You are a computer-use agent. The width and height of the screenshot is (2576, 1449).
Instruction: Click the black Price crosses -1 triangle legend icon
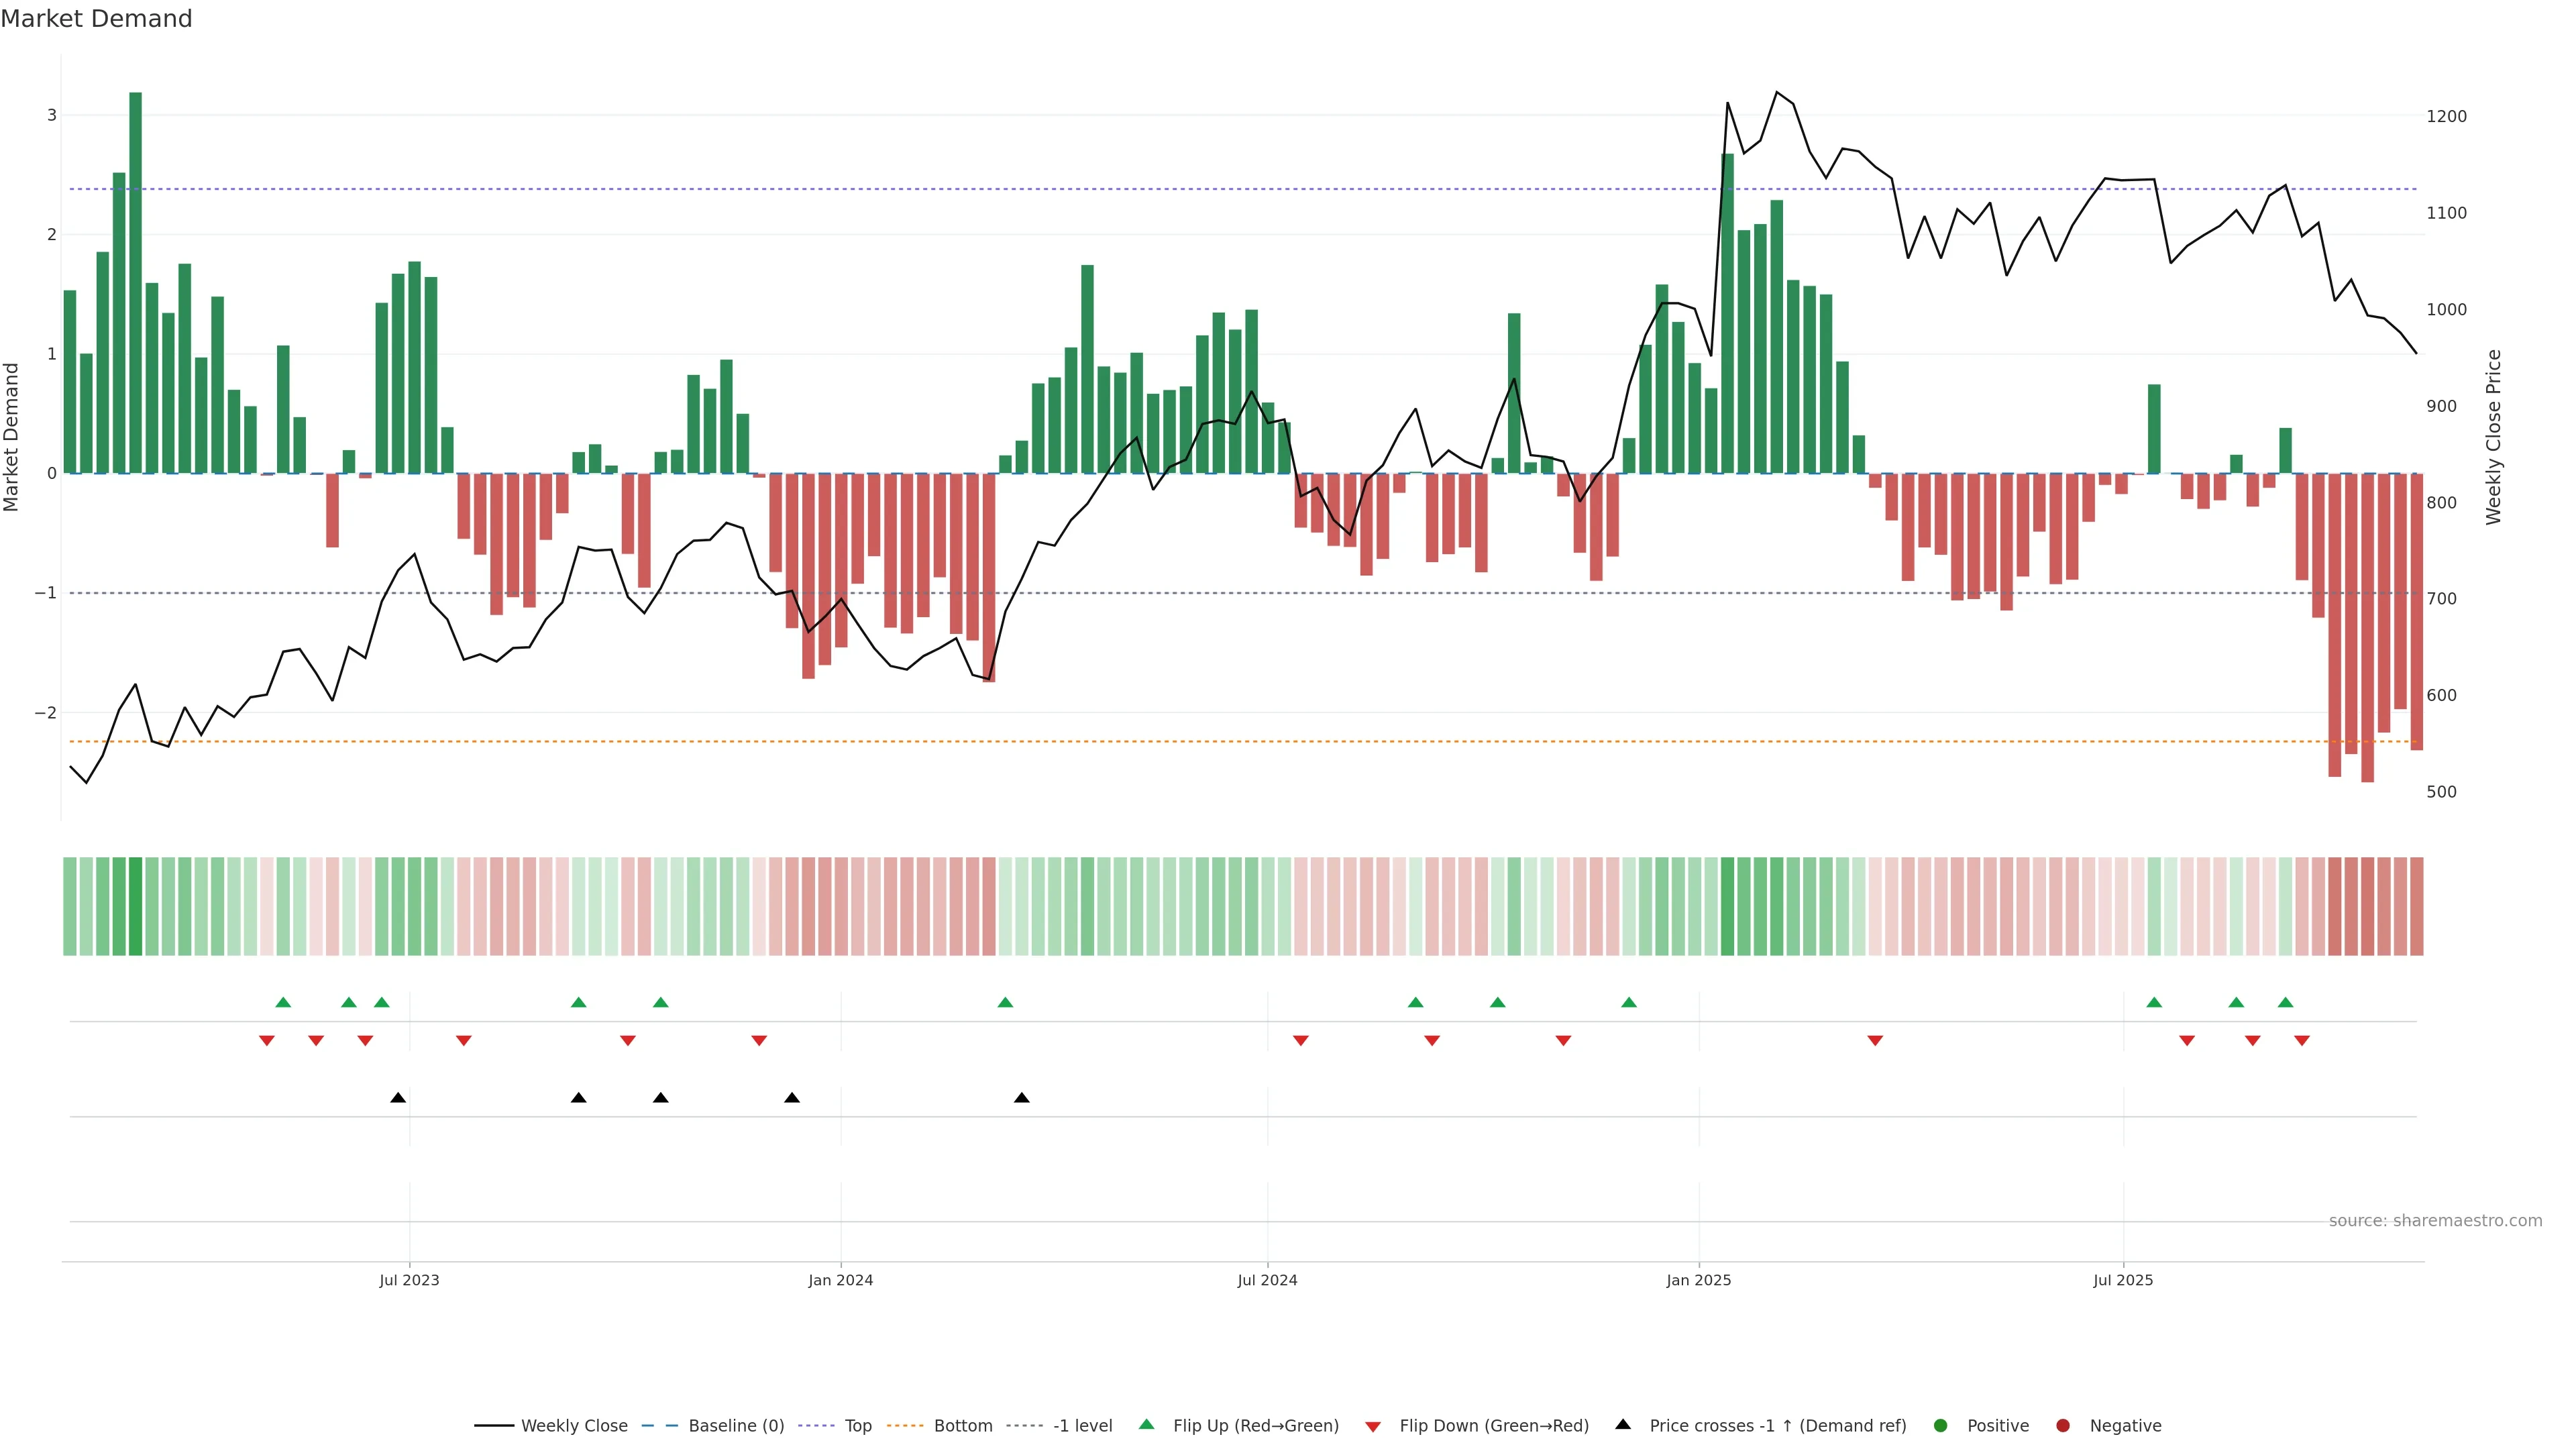[x=1623, y=1424]
